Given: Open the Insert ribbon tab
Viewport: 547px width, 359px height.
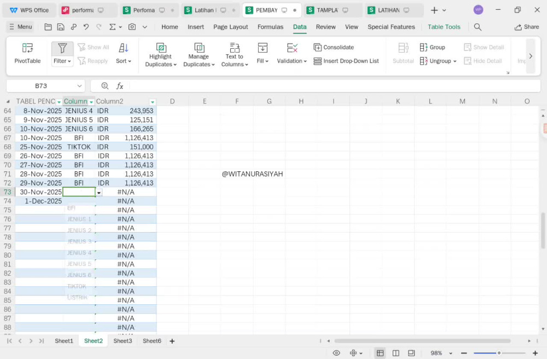Looking at the screenshot, I should [196, 27].
